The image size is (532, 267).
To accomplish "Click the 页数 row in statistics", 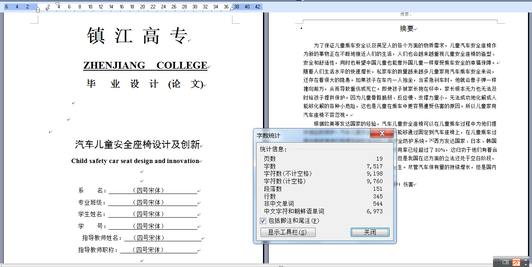I will click(x=323, y=159).
